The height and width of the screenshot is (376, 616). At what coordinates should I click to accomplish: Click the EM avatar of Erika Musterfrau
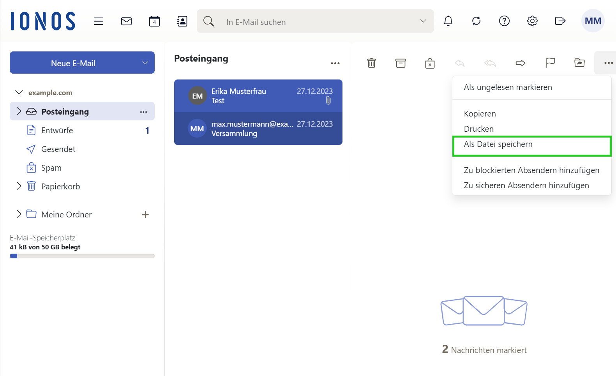[x=198, y=96]
